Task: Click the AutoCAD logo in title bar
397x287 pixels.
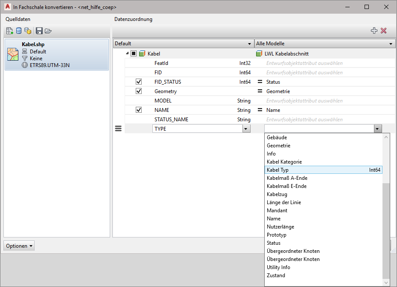Action: click(8, 7)
